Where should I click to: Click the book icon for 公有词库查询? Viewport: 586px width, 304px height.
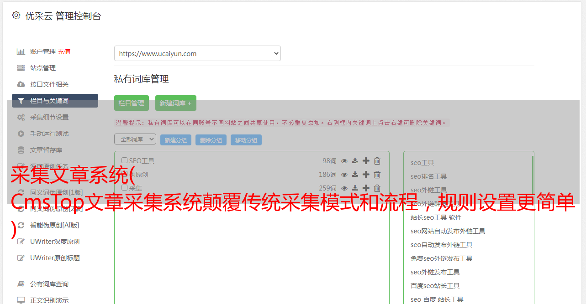21,284
